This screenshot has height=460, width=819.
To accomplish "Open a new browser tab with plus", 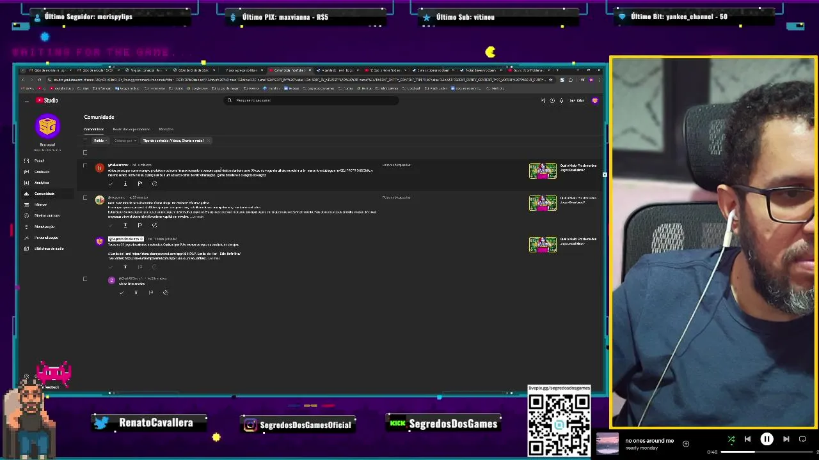I will (x=557, y=70).
